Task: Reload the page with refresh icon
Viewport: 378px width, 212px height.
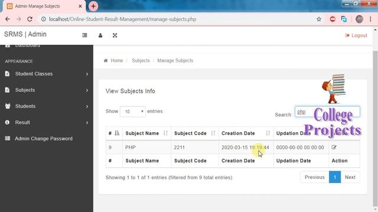Action: click(30, 19)
